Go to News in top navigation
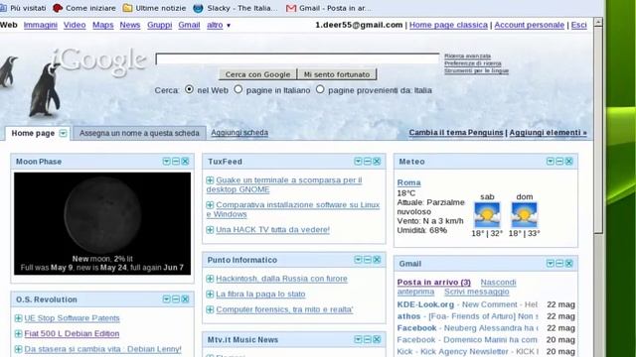Viewport: 636px width, 357px height. tap(130, 25)
